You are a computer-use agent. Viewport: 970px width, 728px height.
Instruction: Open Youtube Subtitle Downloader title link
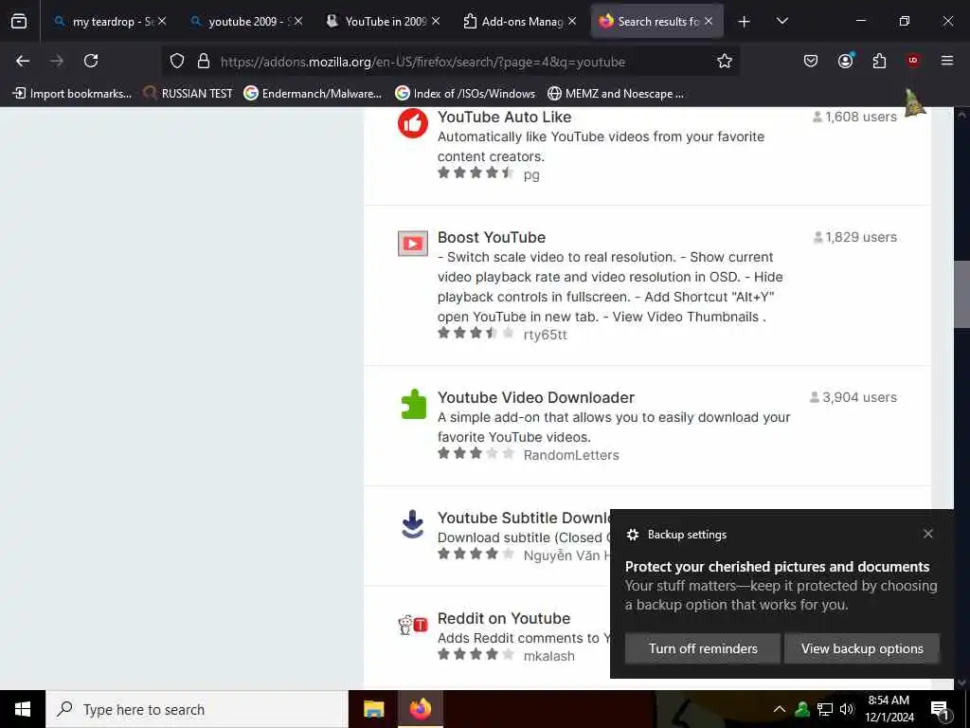pyautogui.click(x=523, y=519)
